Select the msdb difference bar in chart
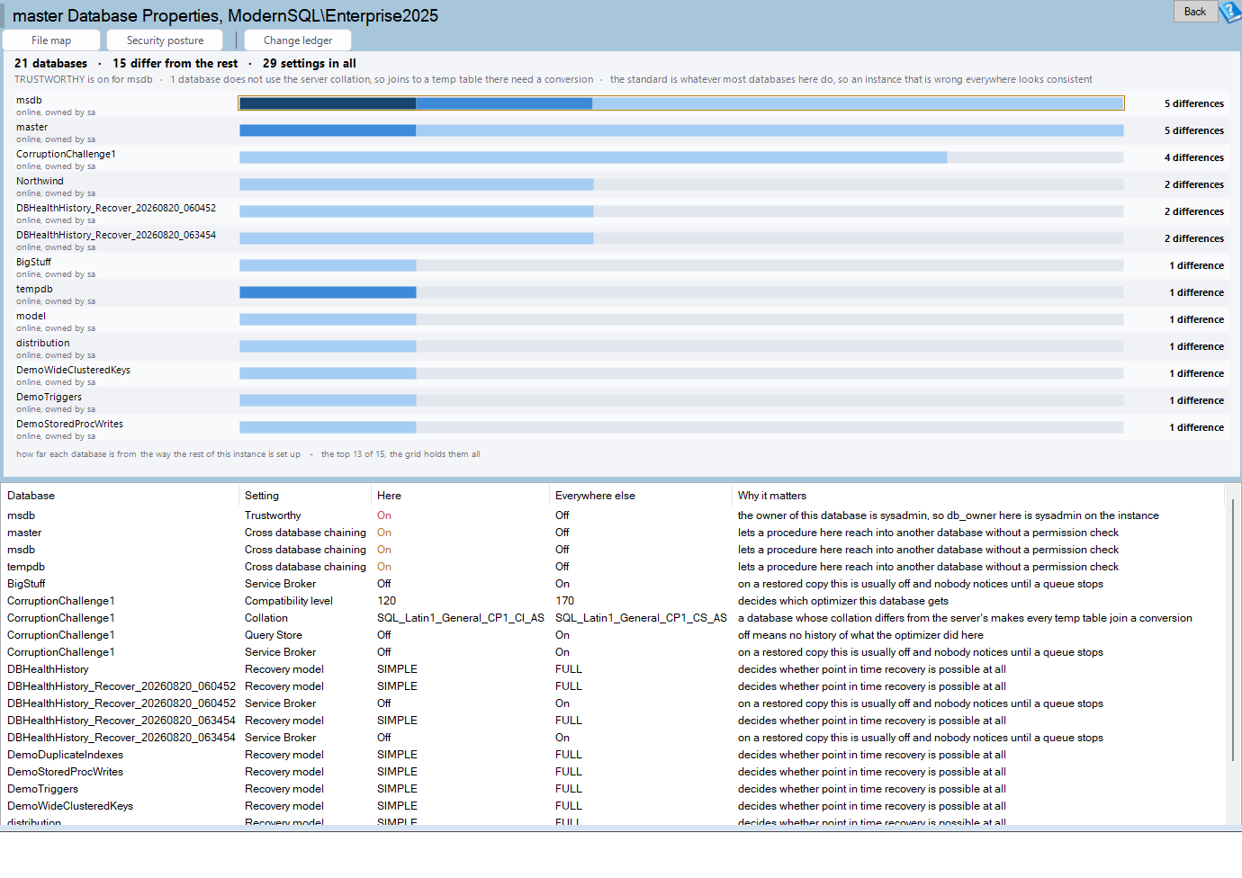This screenshot has width=1242, height=878. point(681,103)
